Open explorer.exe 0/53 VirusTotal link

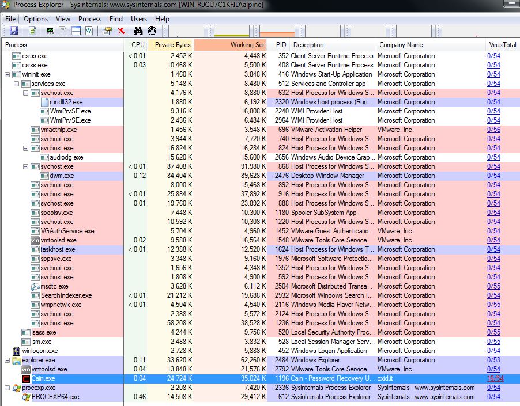tap(493, 360)
